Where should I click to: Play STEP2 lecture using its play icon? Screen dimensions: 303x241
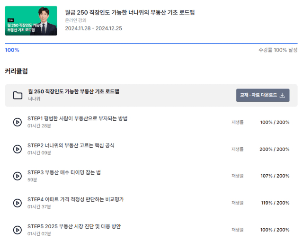point(18,149)
